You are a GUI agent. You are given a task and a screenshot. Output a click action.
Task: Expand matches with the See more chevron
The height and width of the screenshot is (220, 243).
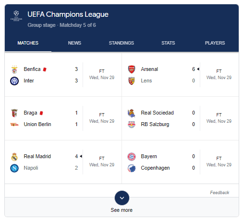(x=122, y=198)
